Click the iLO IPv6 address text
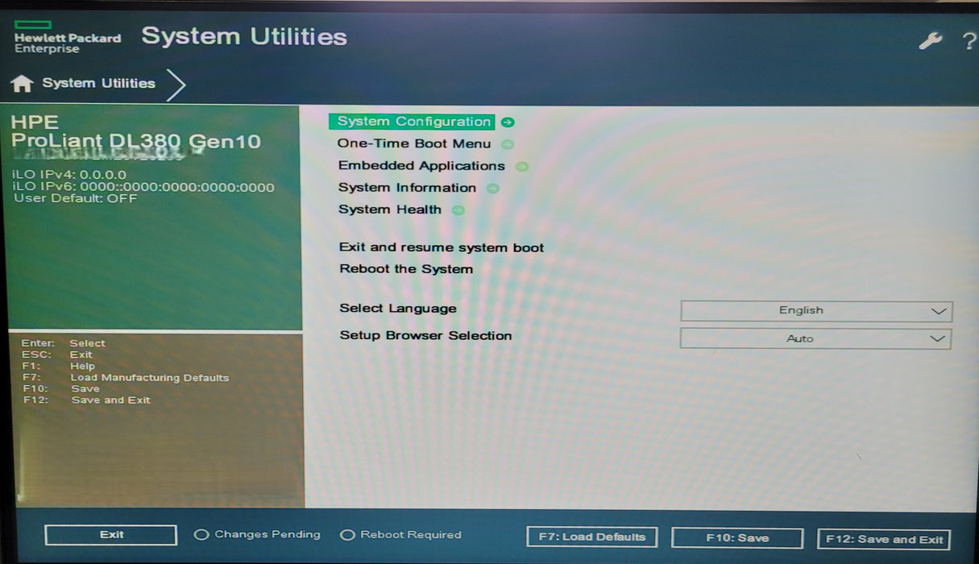The width and height of the screenshot is (979, 564). (x=143, y=188)
